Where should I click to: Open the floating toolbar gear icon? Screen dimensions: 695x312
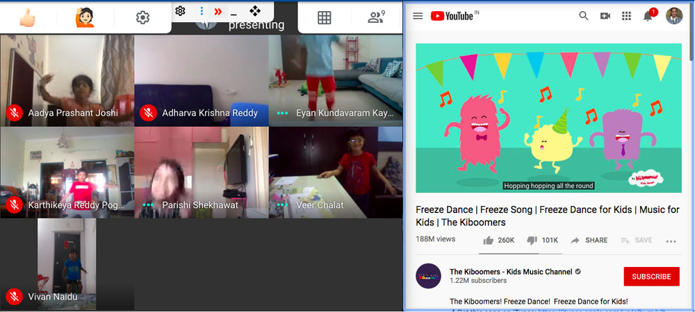[180, 10]
